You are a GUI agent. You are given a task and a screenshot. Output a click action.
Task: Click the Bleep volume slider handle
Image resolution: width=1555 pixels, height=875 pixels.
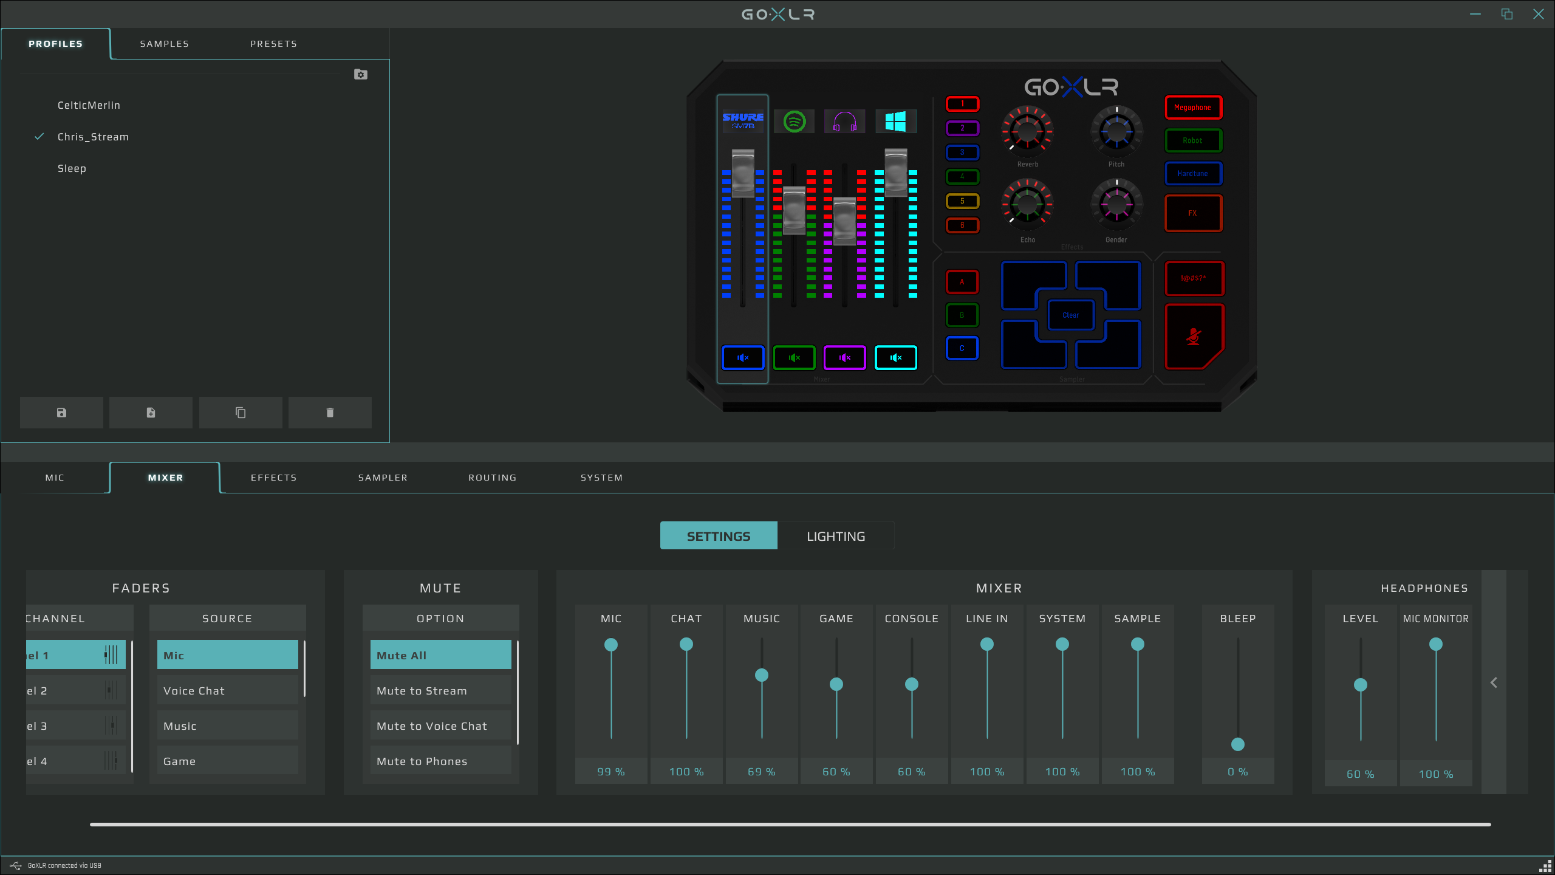1238,744
